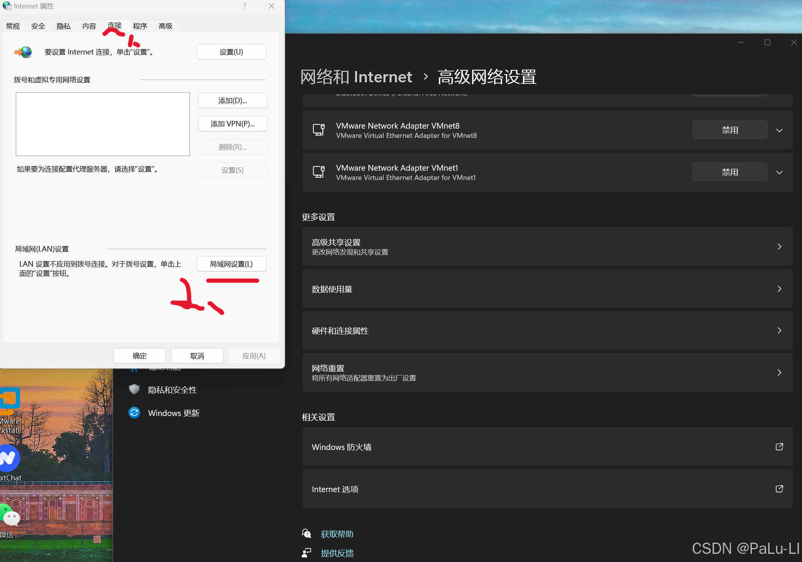Click the '高级网络设置' page title
Viewport: 802px width, 562px height.
pos(487,77)
